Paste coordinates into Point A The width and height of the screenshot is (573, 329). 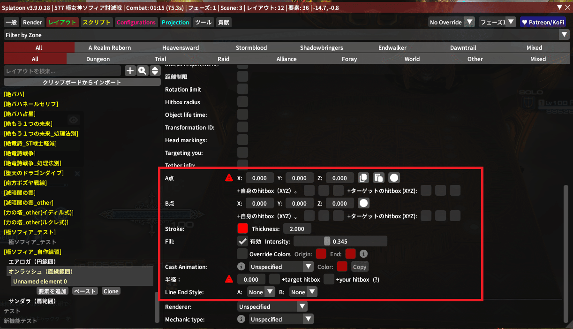pyautogui.click(x=378, y=178)
